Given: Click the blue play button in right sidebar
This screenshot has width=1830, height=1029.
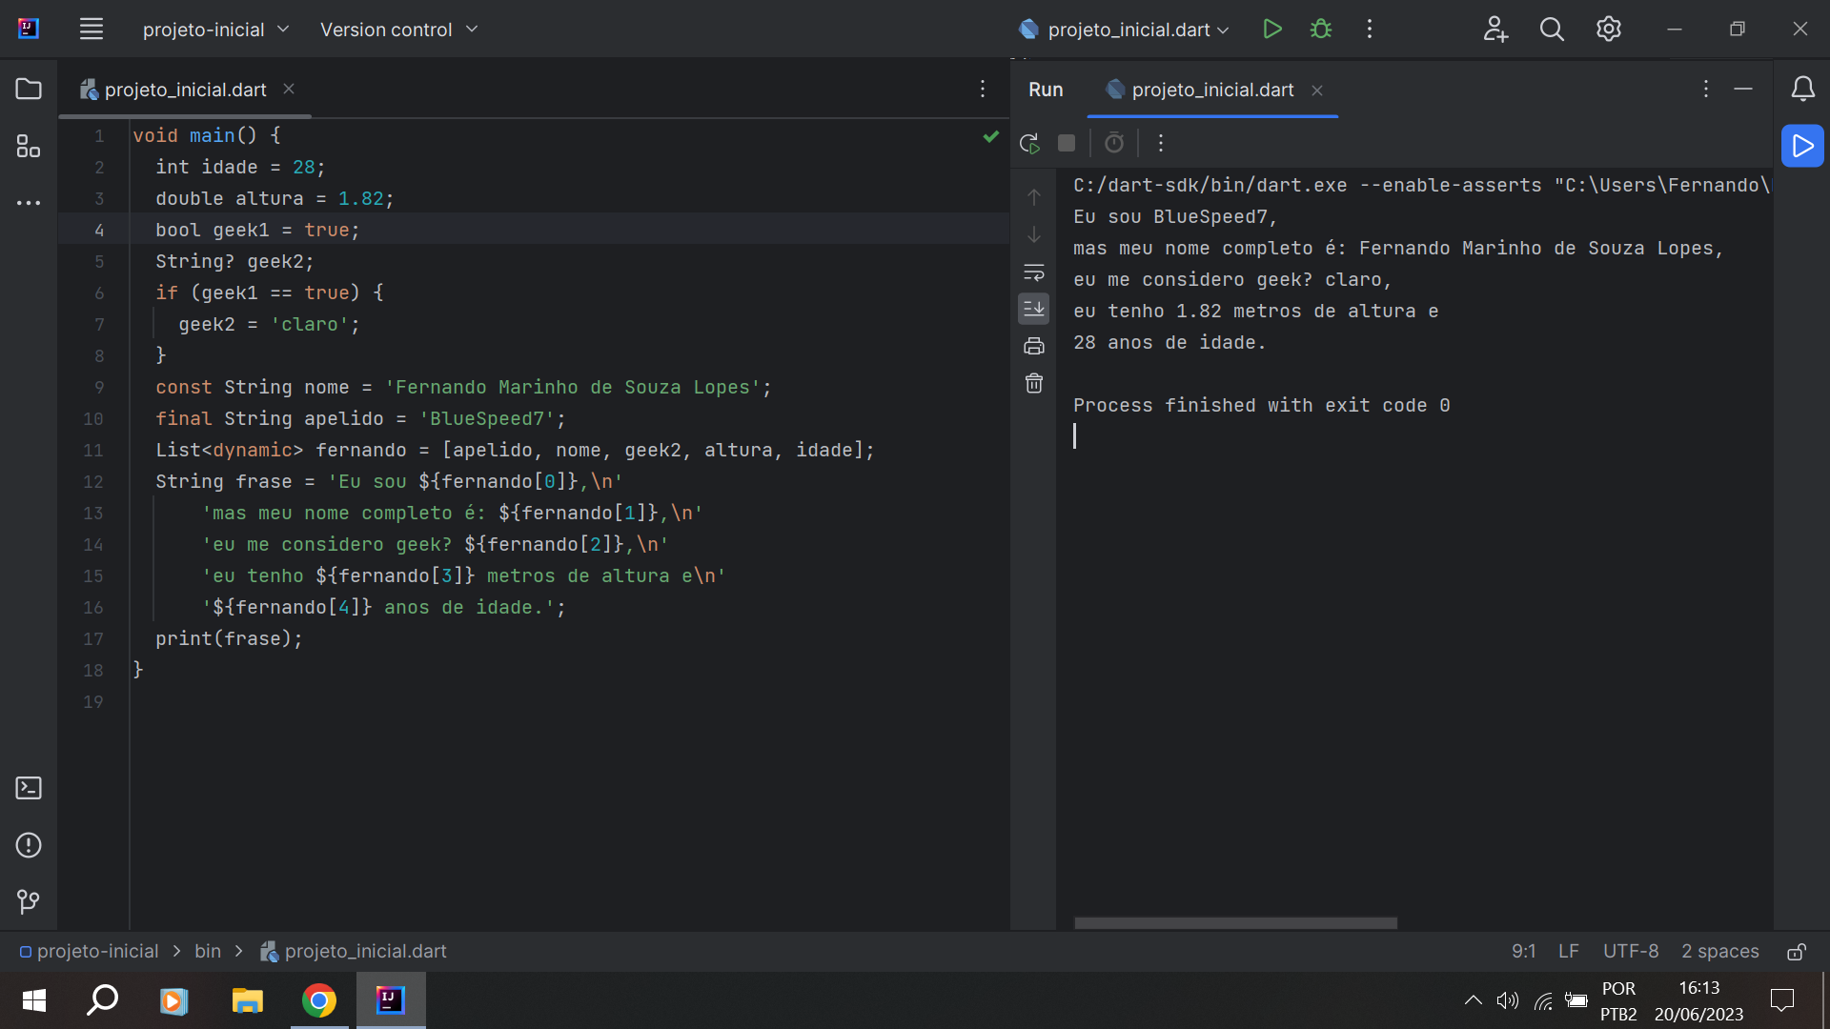Looking at the screenshot, I should click(x=1802, y=146).
